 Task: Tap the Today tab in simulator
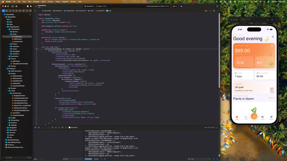(237, 118)
